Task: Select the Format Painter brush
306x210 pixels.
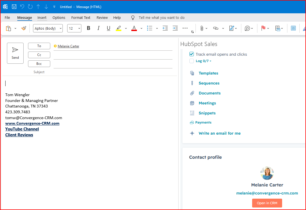Action: (24, 29)
